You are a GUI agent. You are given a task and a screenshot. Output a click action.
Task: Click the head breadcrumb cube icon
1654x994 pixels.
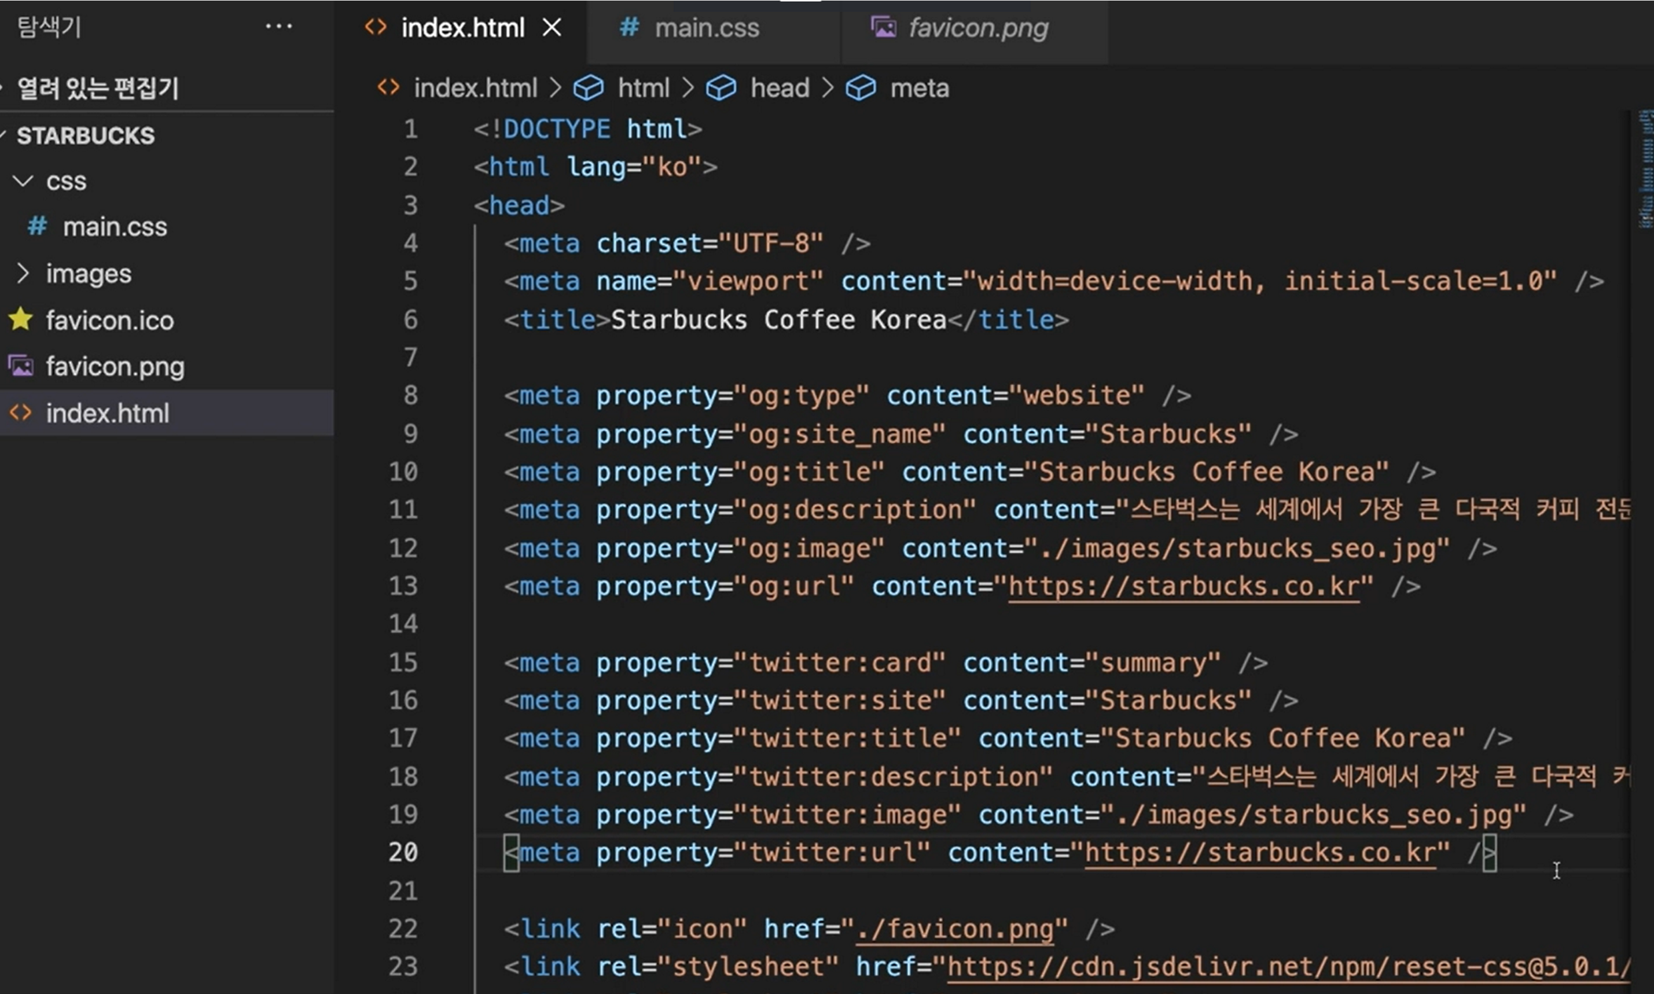(x=721, y=89)
